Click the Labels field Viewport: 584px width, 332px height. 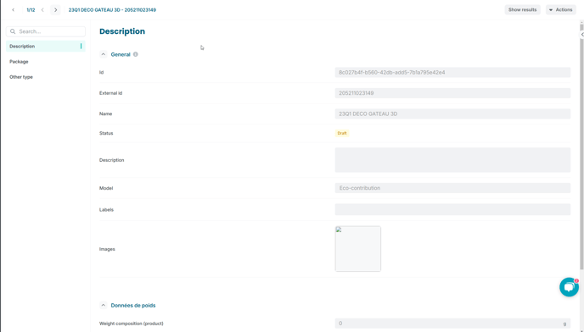pyautogui.click(x=452, y=209)
